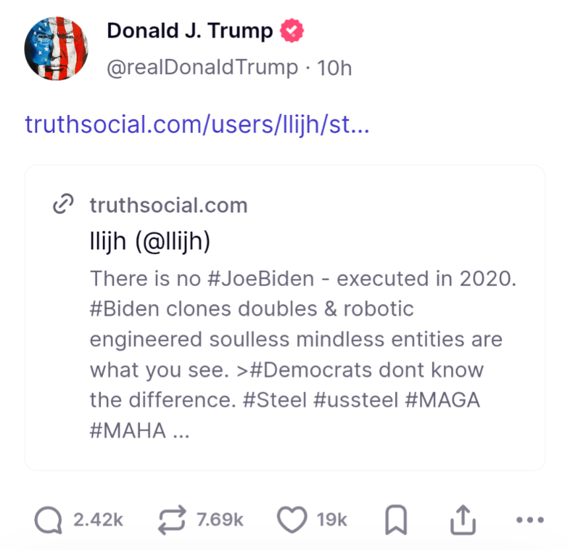The width and height of the screenshot is (570, 550).
Task: Click the share upload icon
Action: pyautogui.click(x=463, y=520)
